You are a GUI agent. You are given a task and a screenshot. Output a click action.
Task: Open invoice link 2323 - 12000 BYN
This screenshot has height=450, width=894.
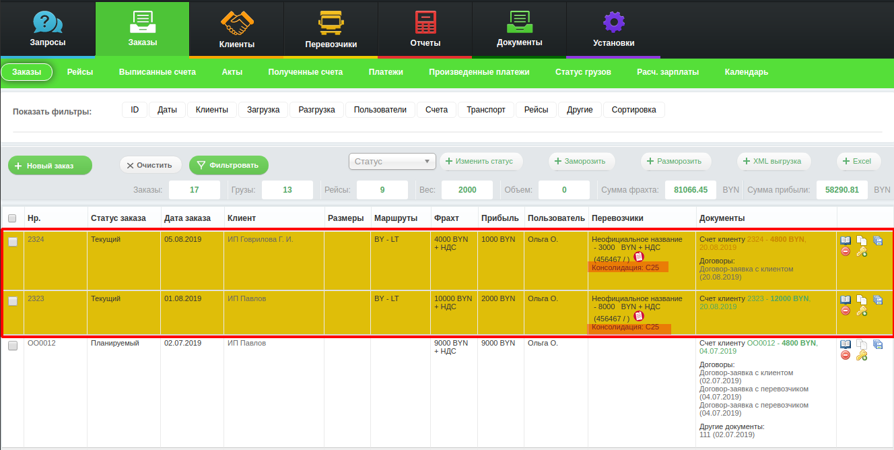(x=778, y=298)
